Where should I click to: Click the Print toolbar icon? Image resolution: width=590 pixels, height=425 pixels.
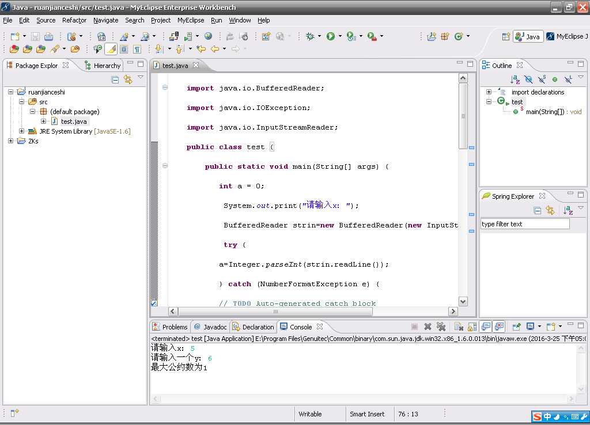coord(48,36)
